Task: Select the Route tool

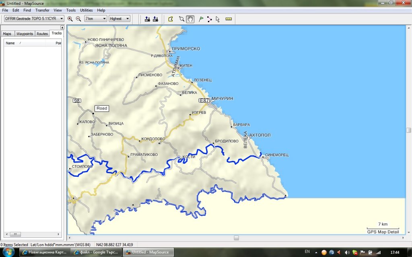Action: click(209, 19)
